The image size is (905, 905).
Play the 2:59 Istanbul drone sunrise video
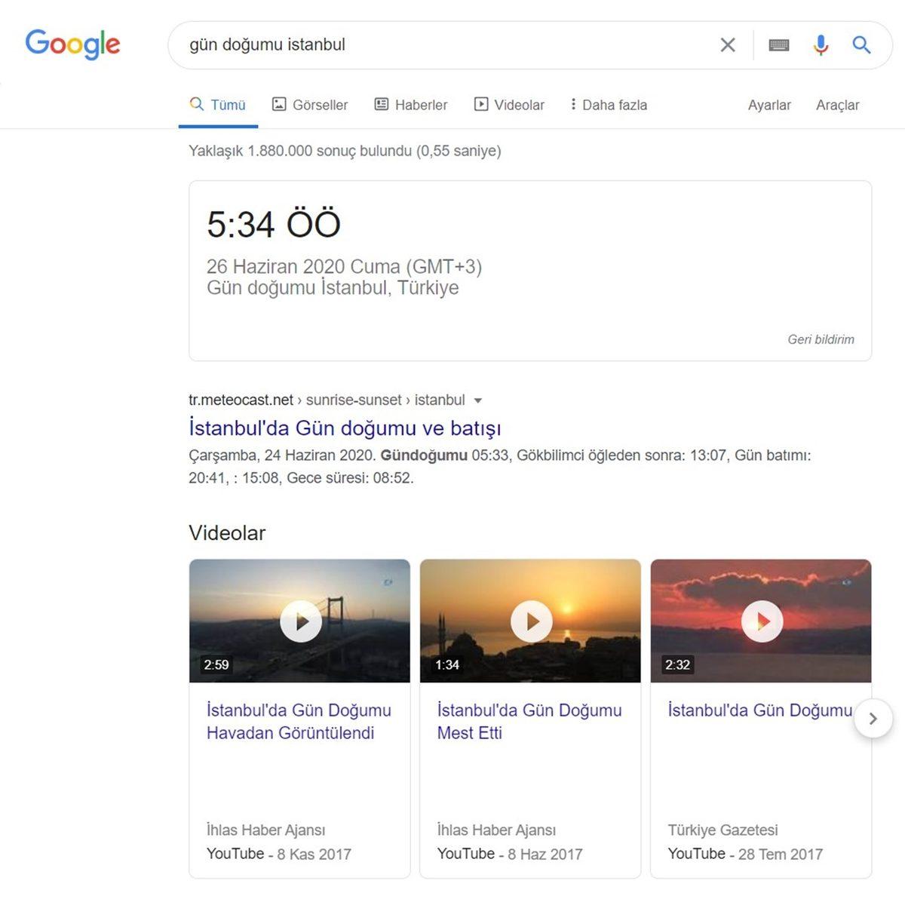click(299, 620)
